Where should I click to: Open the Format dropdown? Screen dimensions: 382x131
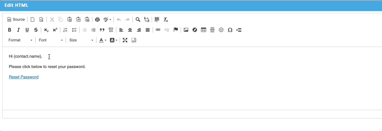point(20,40)
